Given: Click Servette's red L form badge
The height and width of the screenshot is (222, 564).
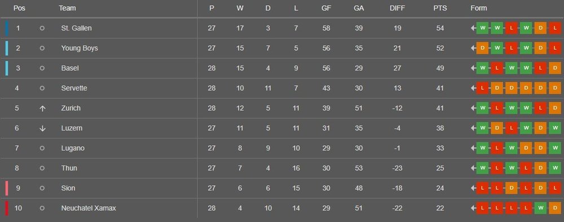Looking at the screenshot, I should 482,88.
